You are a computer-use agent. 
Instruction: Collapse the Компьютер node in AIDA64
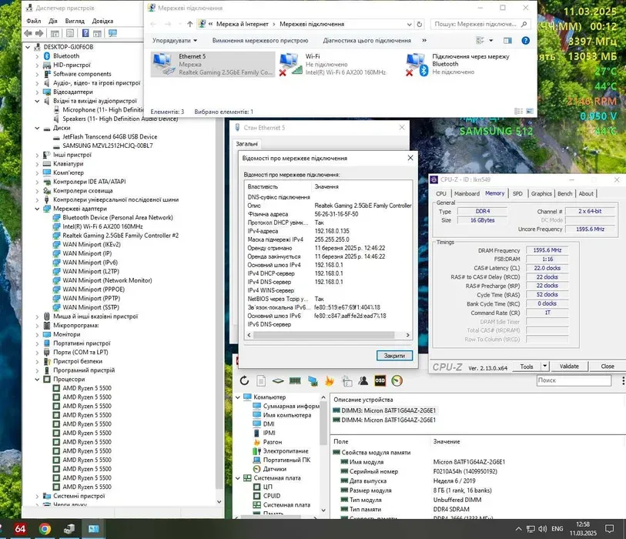(x=238, y=397)
